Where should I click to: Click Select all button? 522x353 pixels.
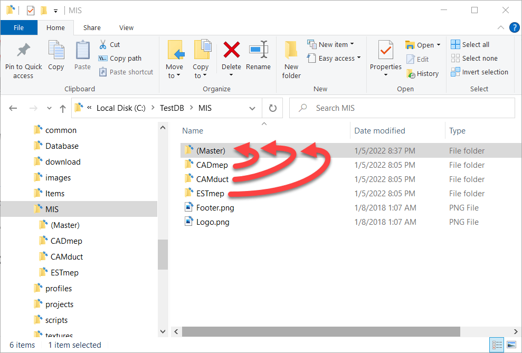[470, 44]
